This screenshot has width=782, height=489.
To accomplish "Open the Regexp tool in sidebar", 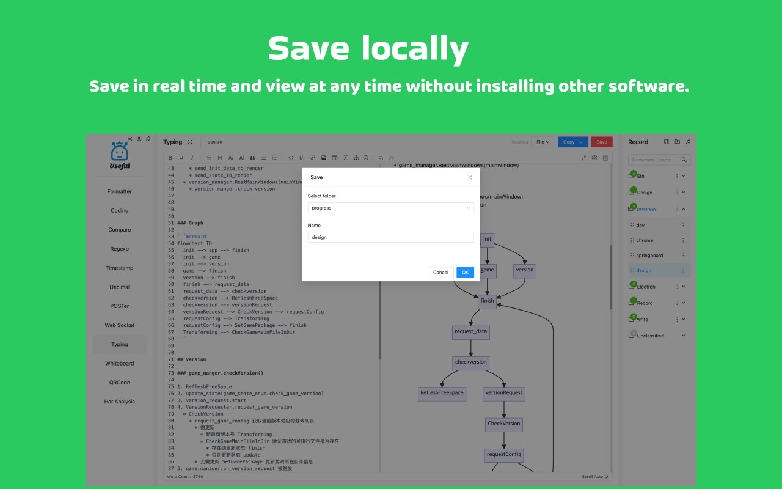I will click(120, 249).
